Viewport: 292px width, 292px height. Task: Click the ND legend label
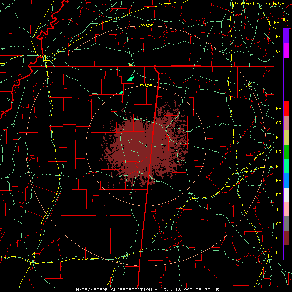point(279,253)
